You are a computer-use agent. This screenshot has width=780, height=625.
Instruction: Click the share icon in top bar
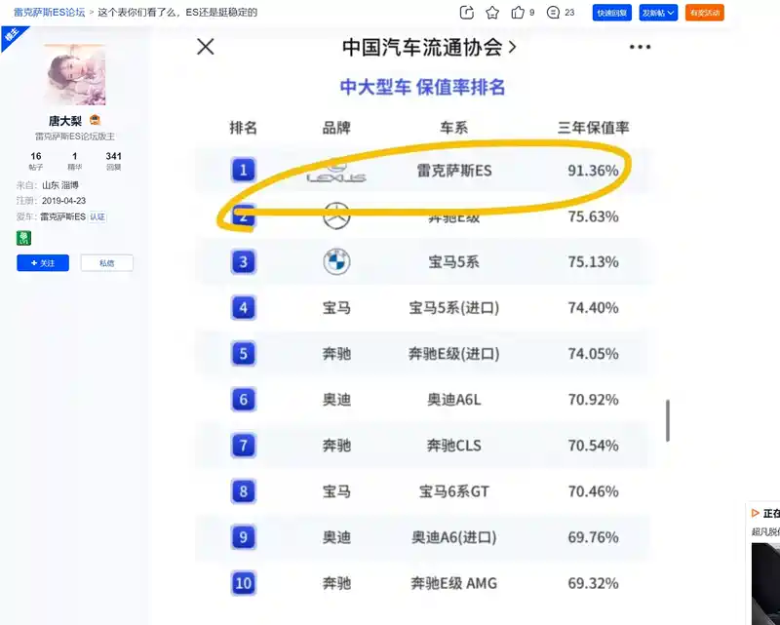466,13
